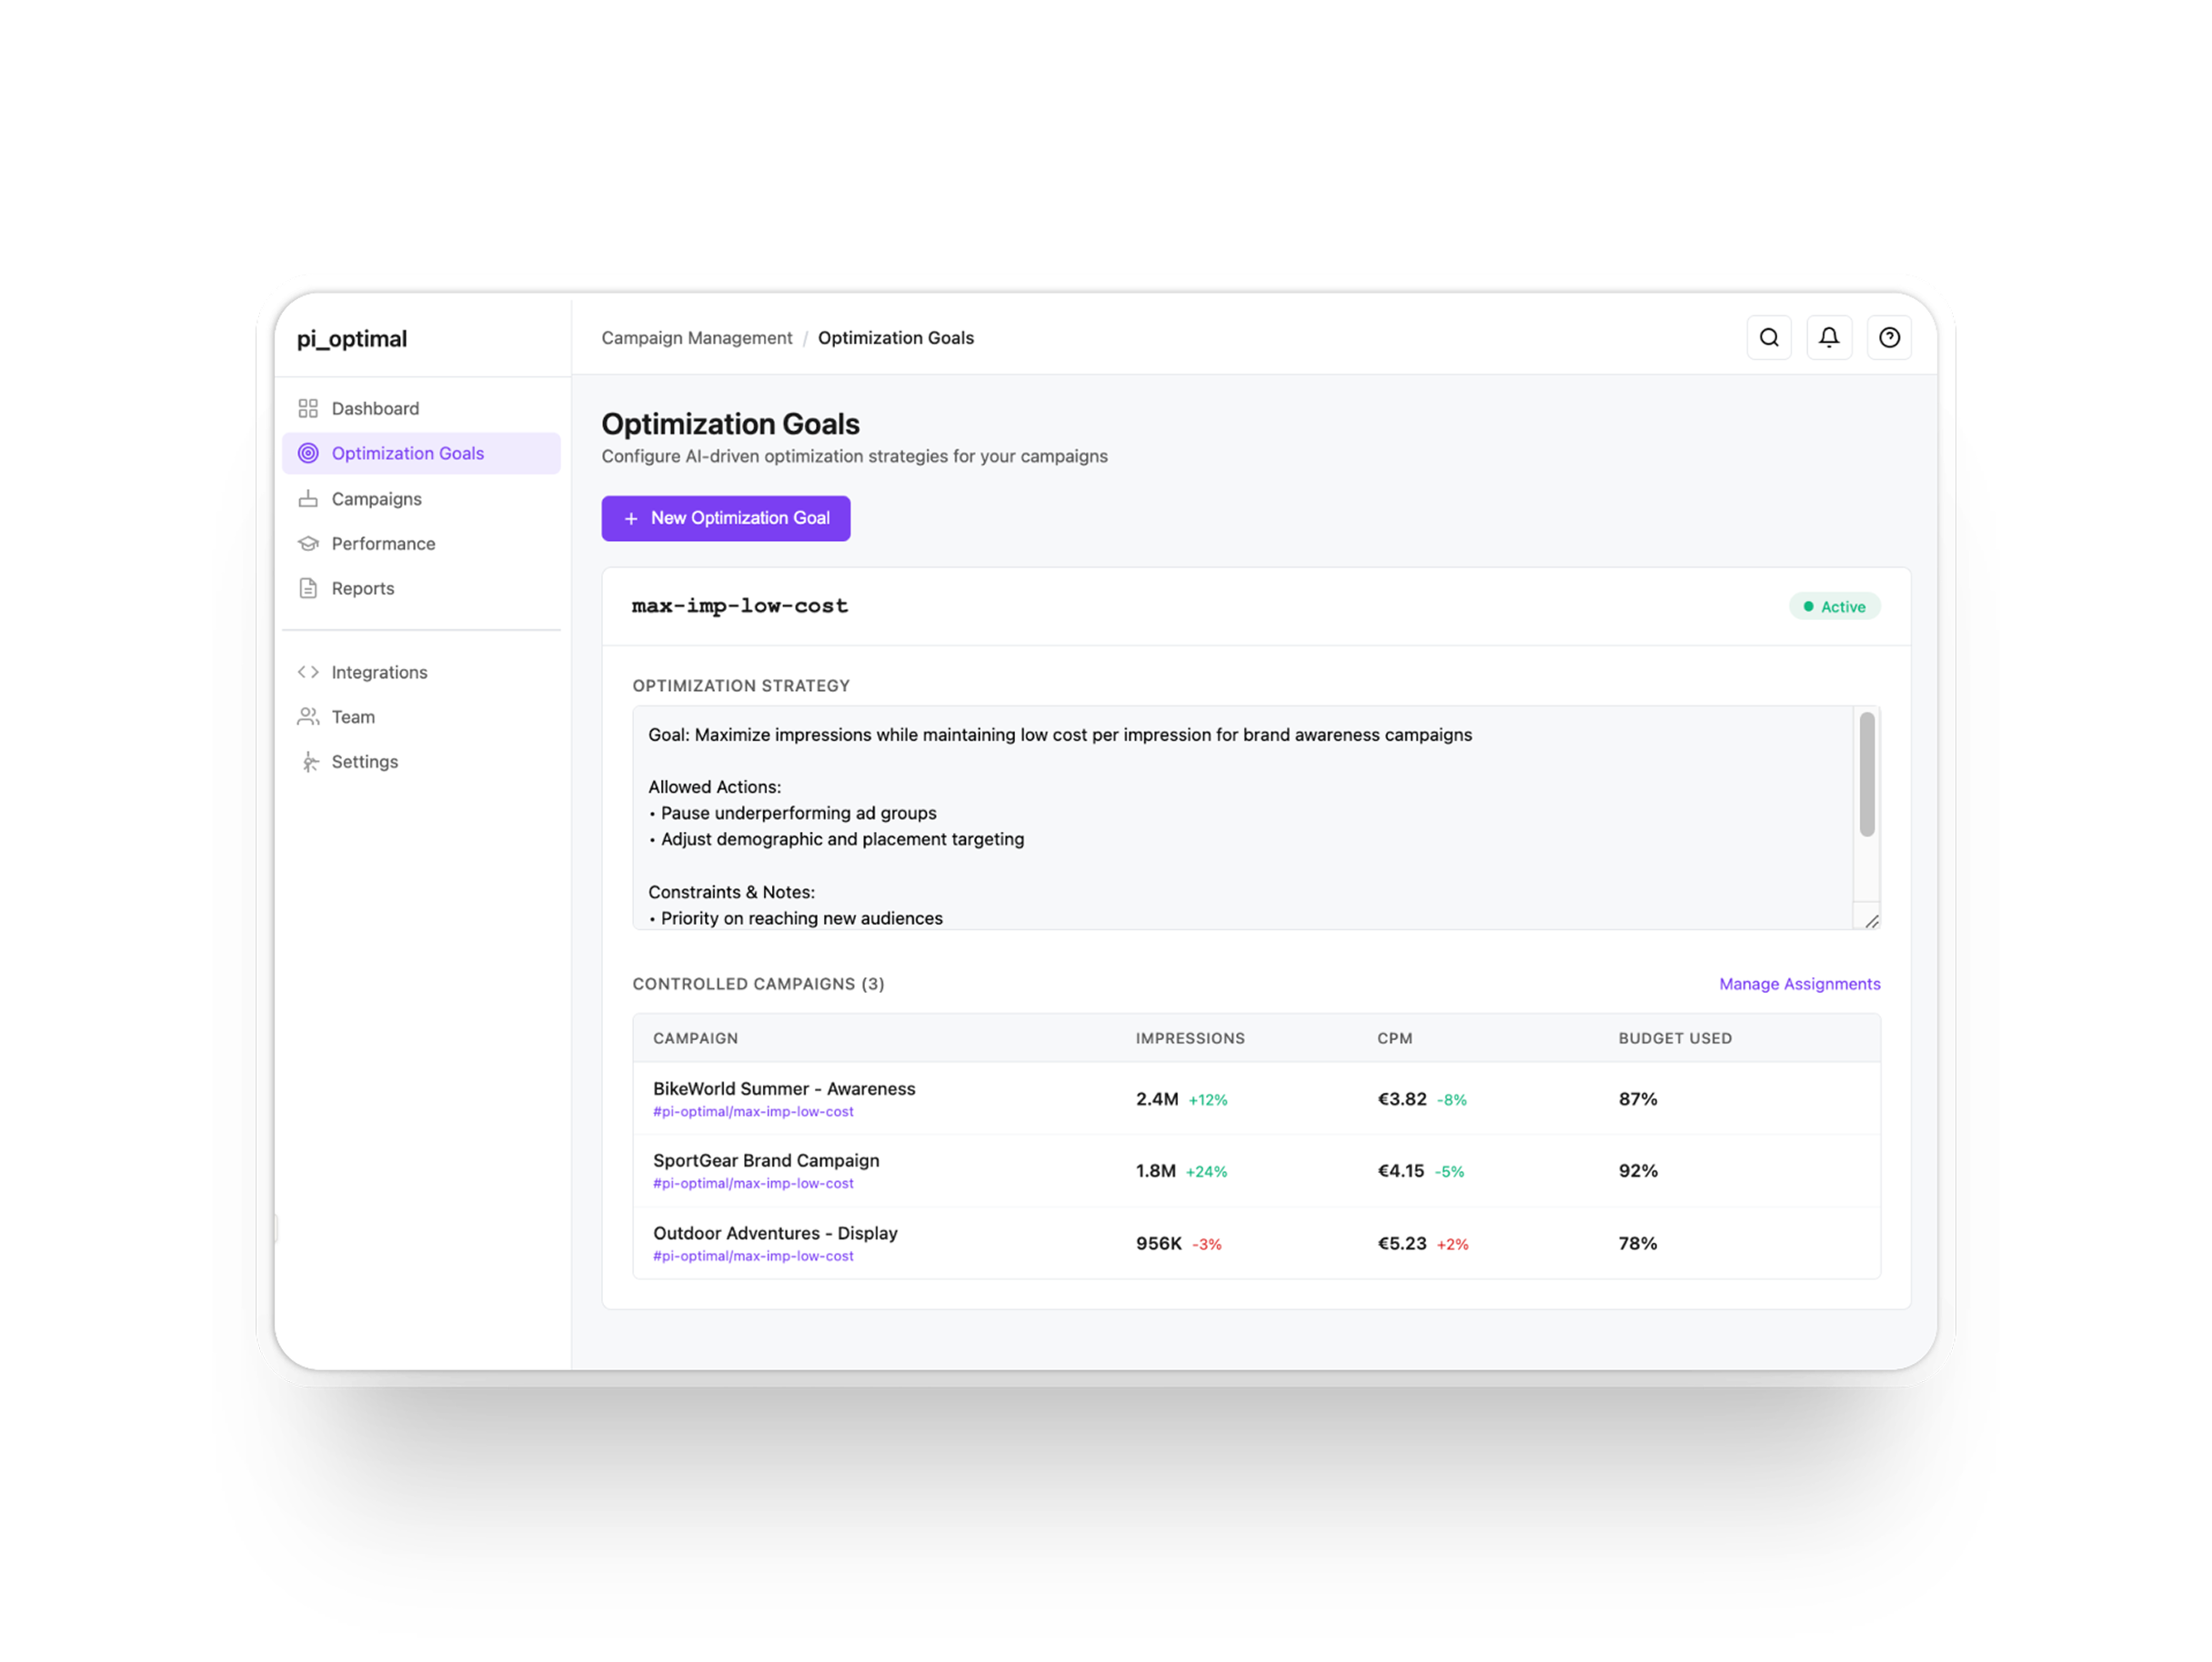Image resolution: width=2212 pixels, height=1662 pixels.
Task: Click the Integrations code brackets icon
Action: coord(308,673)
